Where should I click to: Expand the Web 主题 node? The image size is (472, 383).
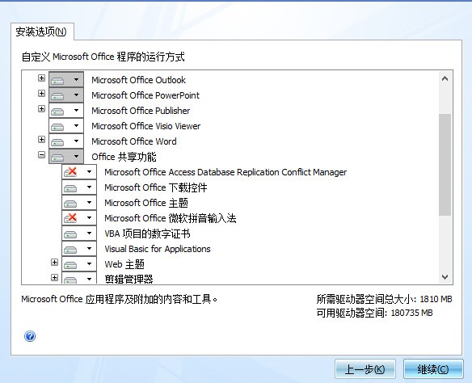[x=54, y=263]
